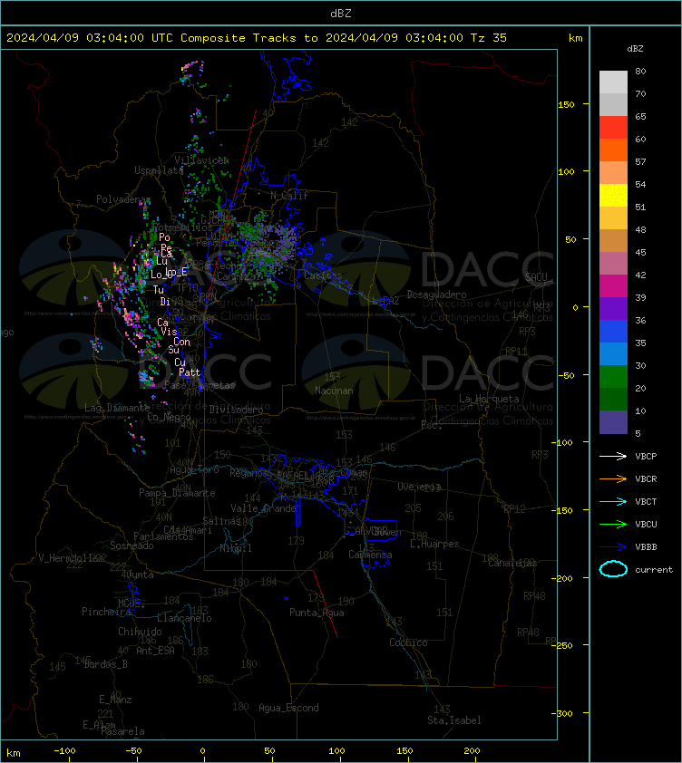The height and width of the screenshot is (763, 682).
Task: Click the 'Pampa_Diamante' map label
Action: (177, 493)
